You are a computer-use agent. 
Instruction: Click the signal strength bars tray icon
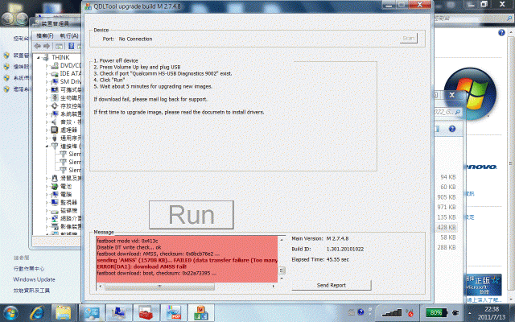392,312
